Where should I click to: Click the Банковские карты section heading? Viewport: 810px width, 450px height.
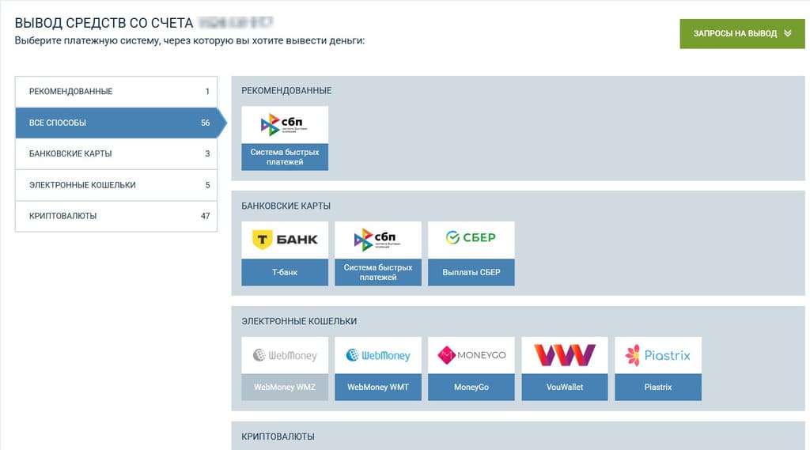(x=286, y=206)
